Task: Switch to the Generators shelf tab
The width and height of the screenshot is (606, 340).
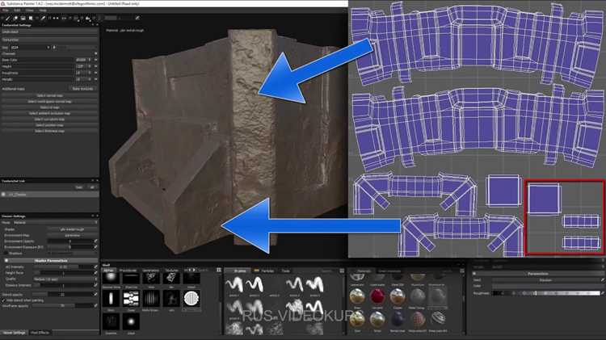Action: 150,271
